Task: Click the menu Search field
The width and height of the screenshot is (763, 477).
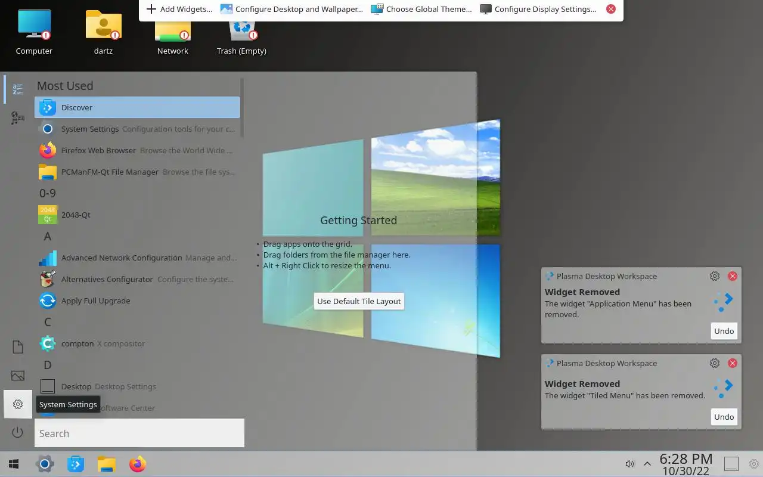Action: 139,433
